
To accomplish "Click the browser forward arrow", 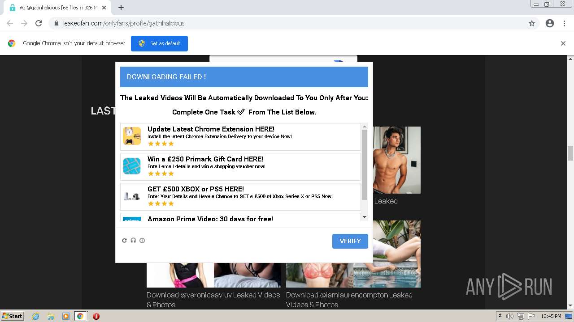I will coord(24,23).
